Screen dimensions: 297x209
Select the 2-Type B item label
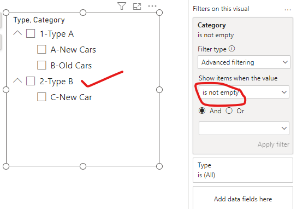point(56,81)
